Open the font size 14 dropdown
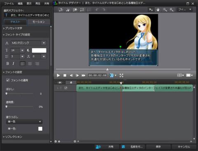The image size is (198, 151). [22, 50]
